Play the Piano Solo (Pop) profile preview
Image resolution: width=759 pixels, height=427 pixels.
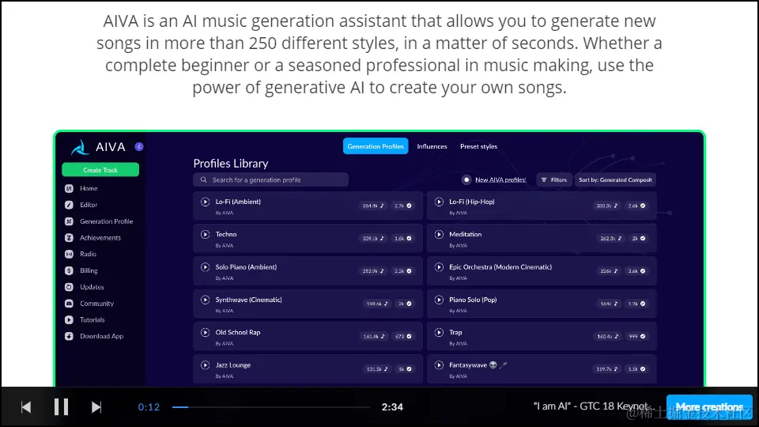(x=439, y=300)
